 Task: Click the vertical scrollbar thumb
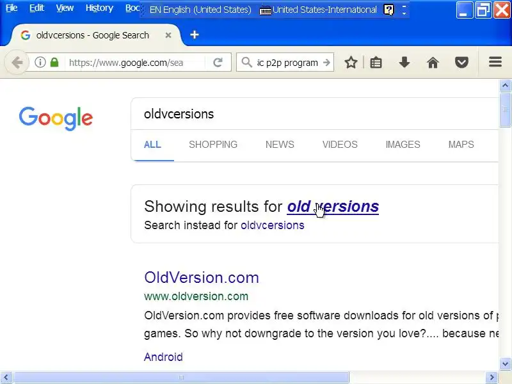(505, 109)
